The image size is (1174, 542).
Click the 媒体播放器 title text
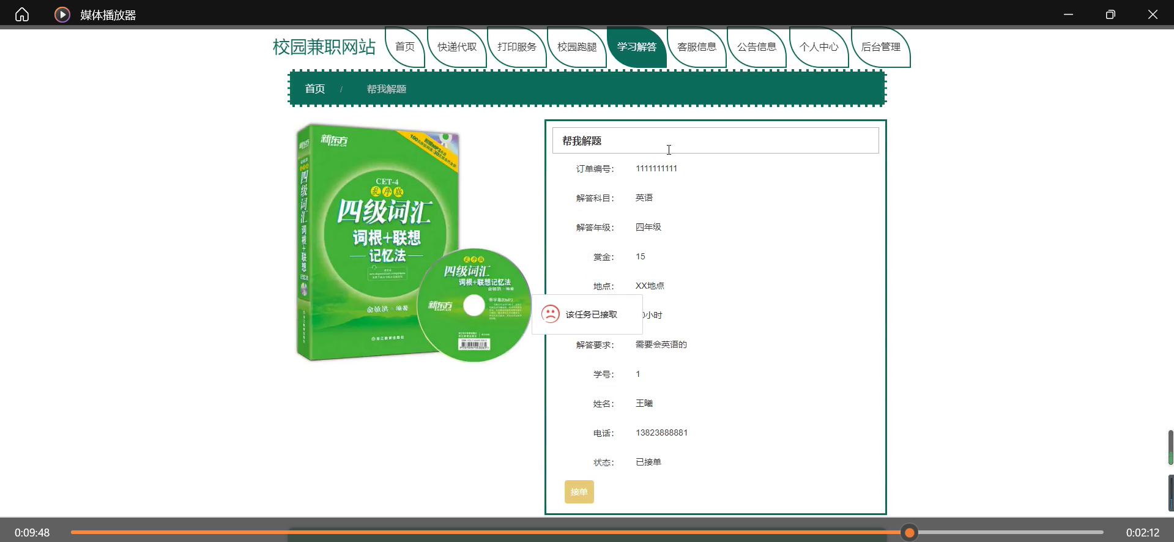tap(108, 15)
